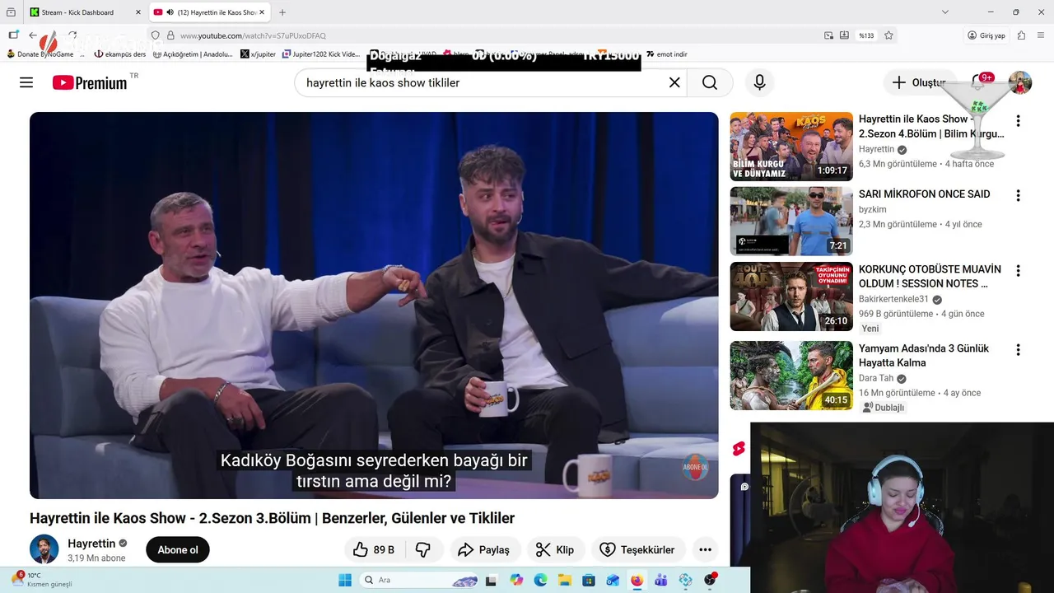Open the Windows Start menu
1054x593 pixels.
pos(345,580)
